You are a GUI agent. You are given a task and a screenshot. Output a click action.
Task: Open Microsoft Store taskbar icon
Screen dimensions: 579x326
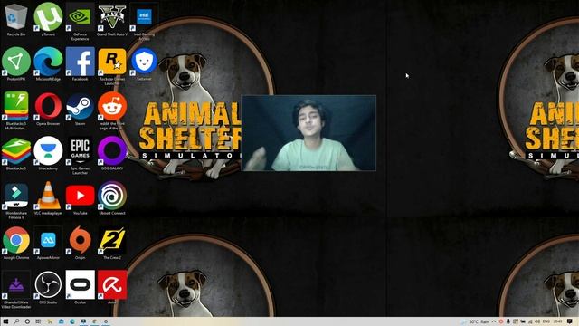coord(61,321)
